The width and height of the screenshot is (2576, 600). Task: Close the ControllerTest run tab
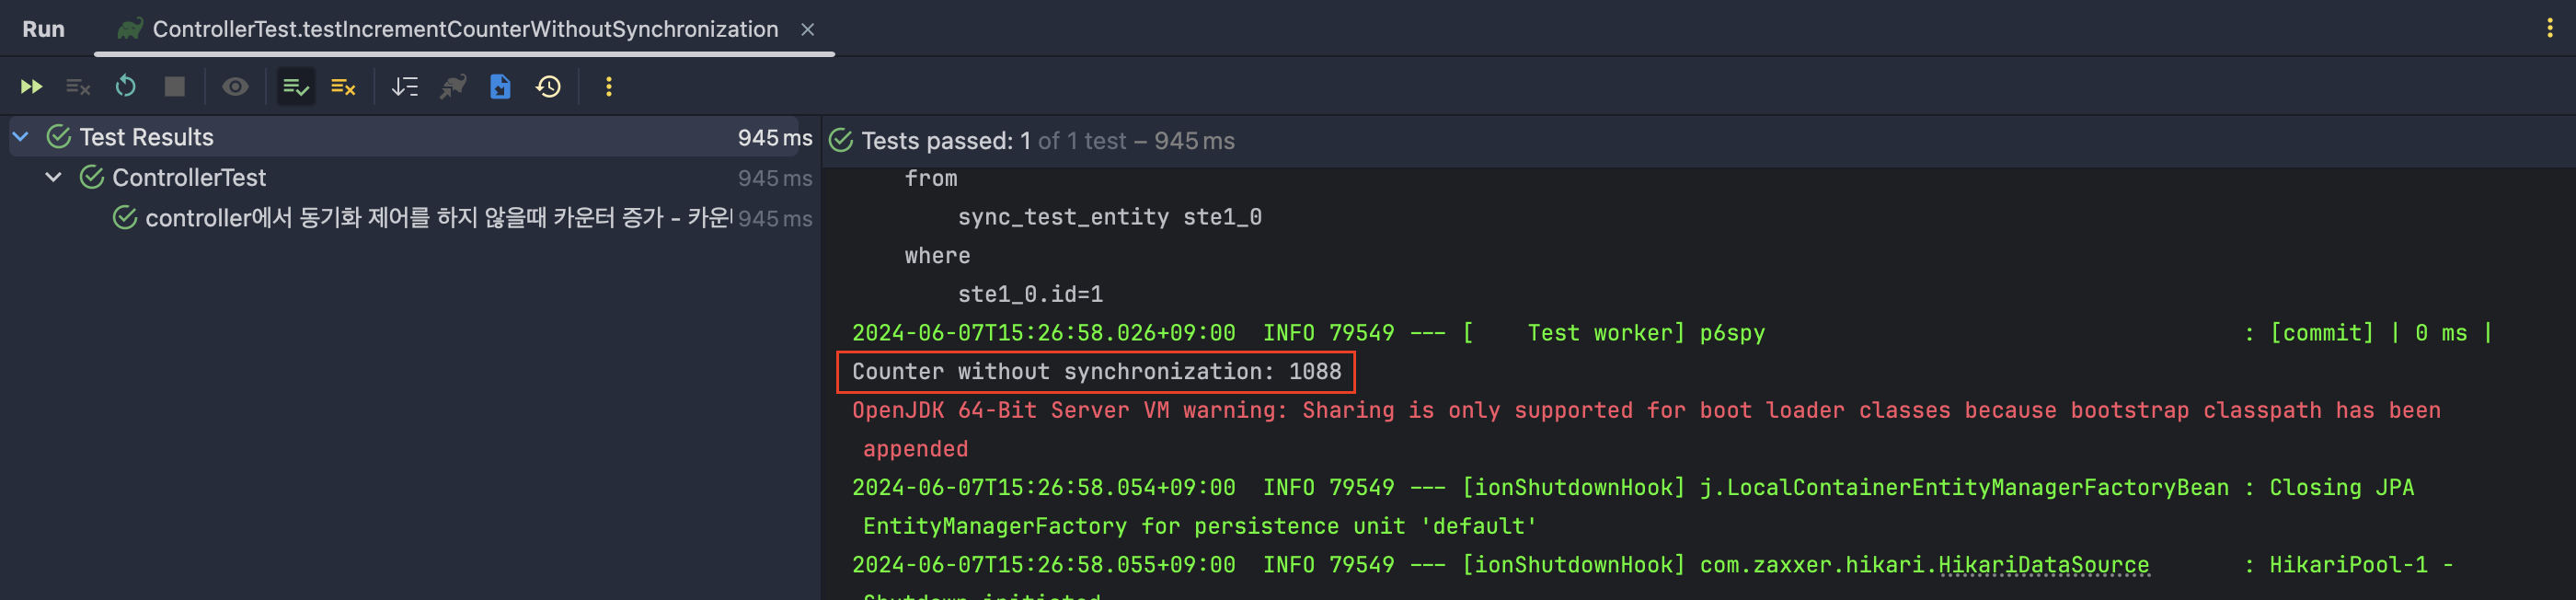pyautogui.click(x=807, y=30)
